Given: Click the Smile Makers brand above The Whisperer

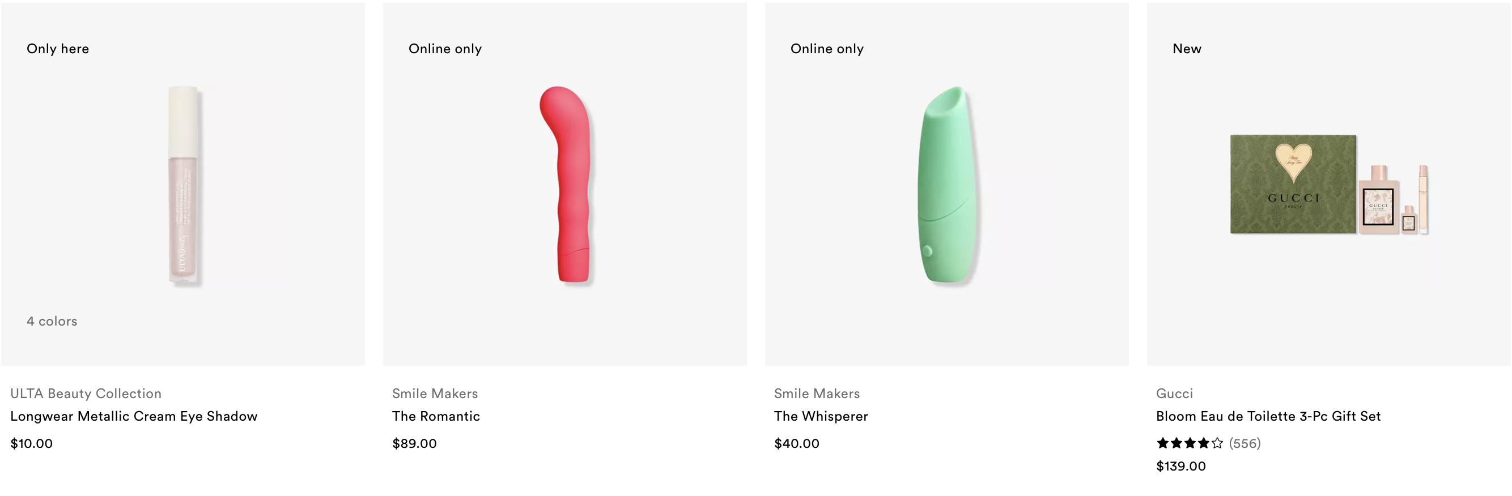Looking at the screenshot, I should point(817,394).
